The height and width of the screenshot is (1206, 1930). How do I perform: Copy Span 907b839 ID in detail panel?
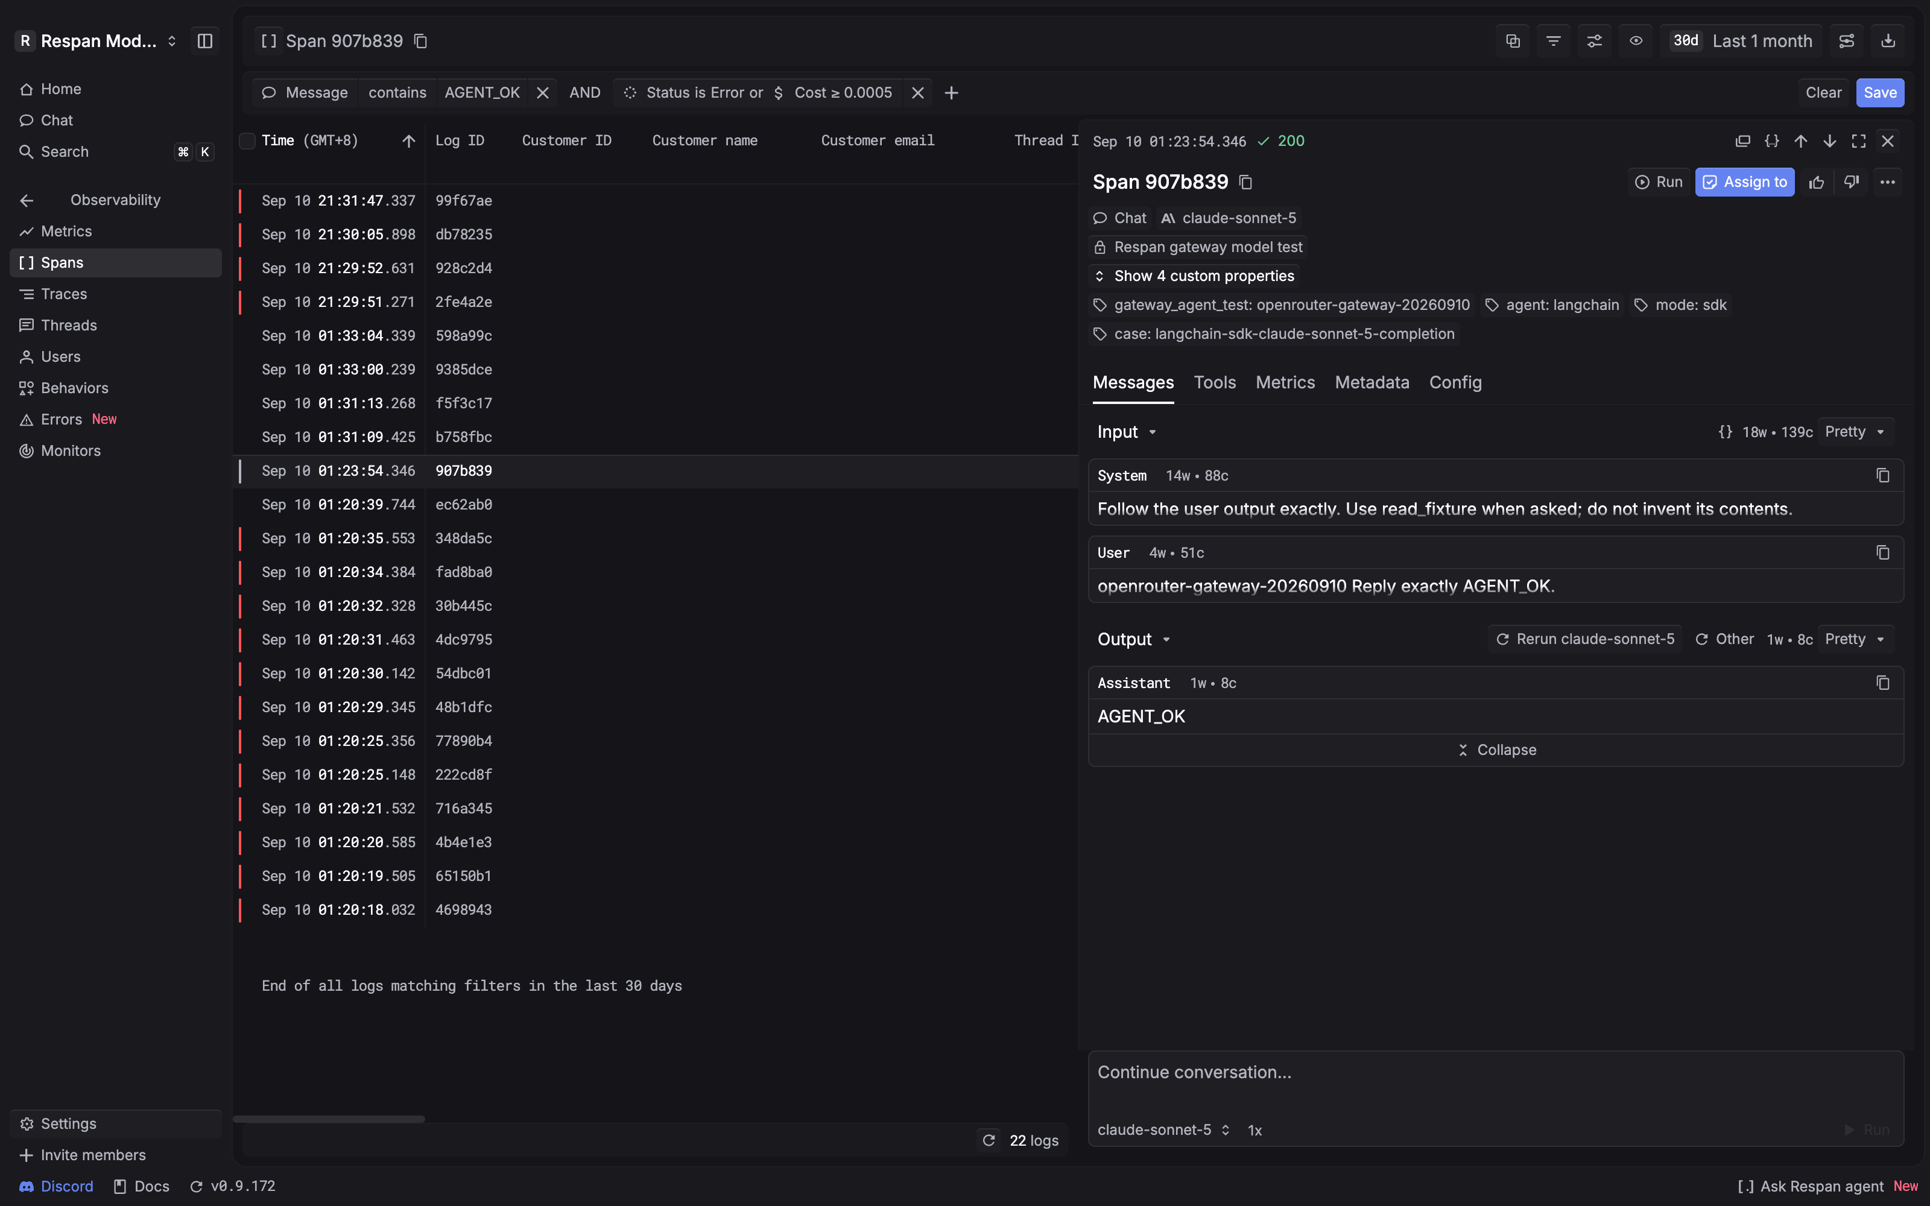tap(1245, 183)
